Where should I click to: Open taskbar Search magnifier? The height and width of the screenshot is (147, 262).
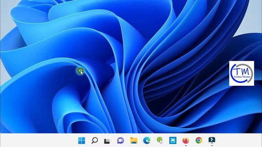[x=95, y=140]
